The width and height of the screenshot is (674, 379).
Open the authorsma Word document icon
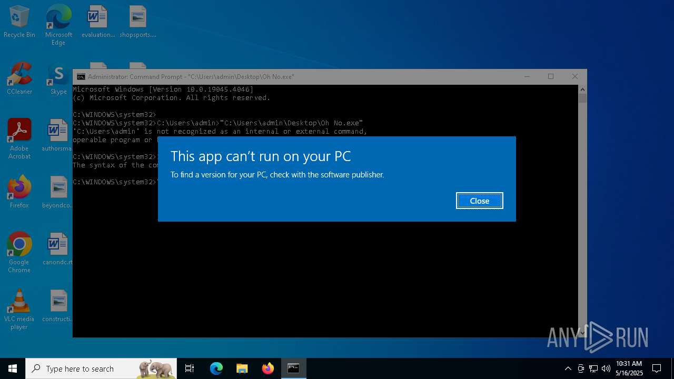click(57, 135)
